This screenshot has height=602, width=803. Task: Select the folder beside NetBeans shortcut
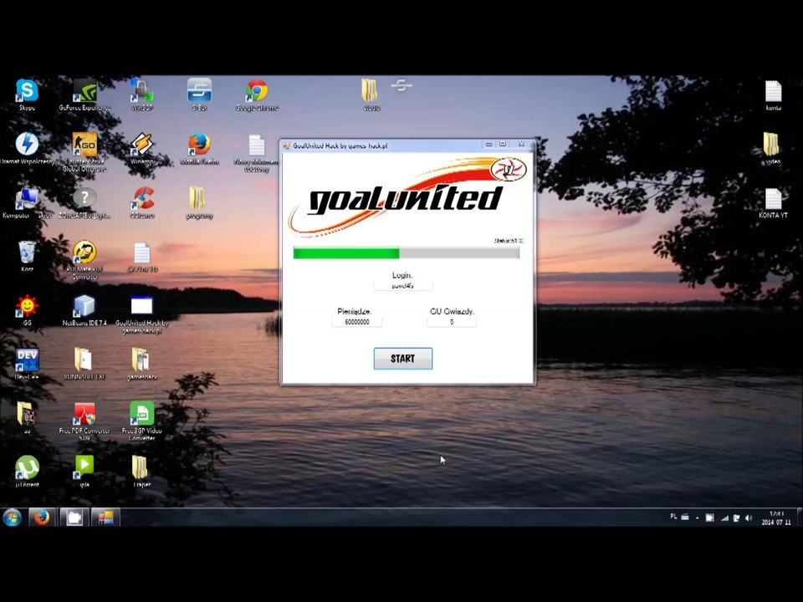pyautogui.click(x=84, y=364)
